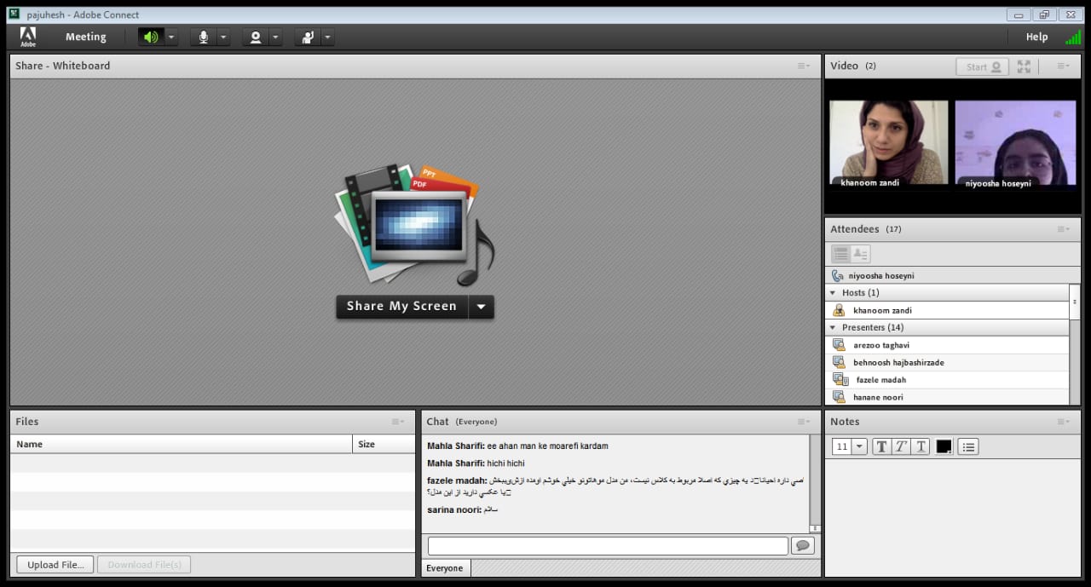Select khanoom zandi video thumbnail
Screen dimensions: 1091x587
[888, 142]
